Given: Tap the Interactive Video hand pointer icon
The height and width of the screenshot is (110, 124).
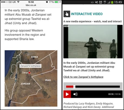Looking at the screenshot, I should (x=67, y=14).
